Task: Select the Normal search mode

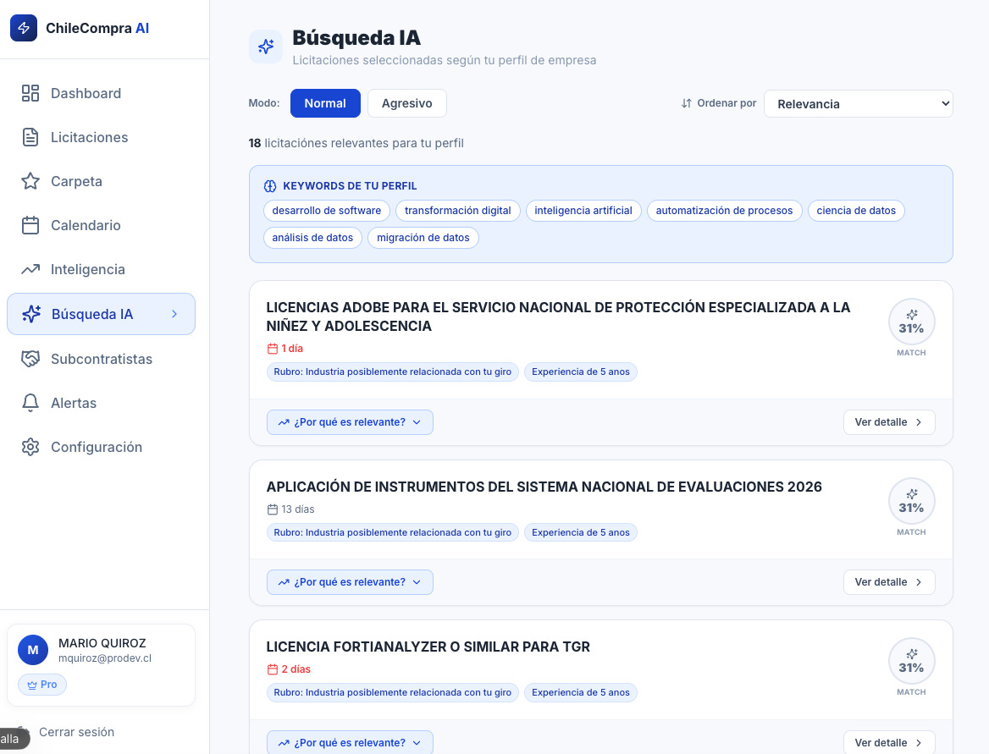Action: 325,103
